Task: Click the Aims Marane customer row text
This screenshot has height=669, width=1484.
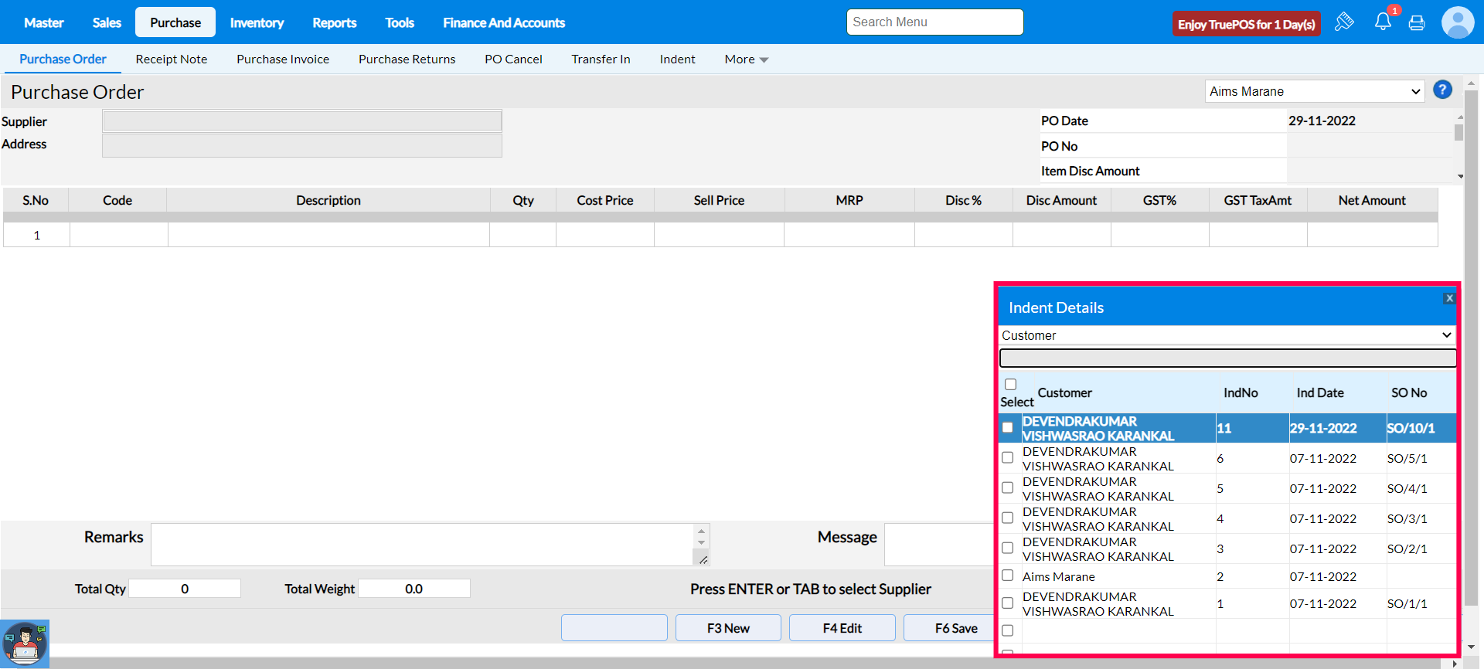Action: click(1058, 576)
